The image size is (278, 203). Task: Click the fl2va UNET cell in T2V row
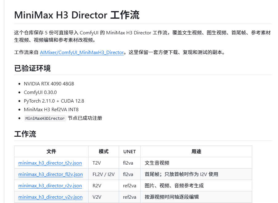pos(129,163)
